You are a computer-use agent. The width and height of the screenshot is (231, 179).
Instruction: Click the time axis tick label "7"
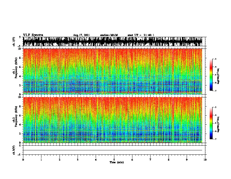pos(150,160)
